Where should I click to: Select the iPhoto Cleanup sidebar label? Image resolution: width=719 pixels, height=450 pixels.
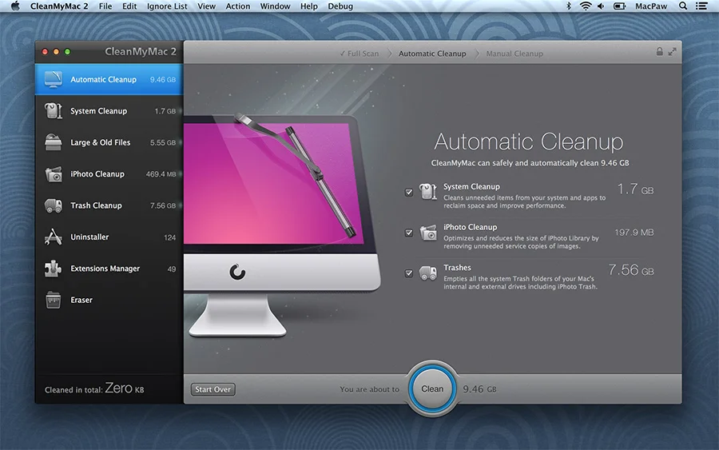coord(97,174)
